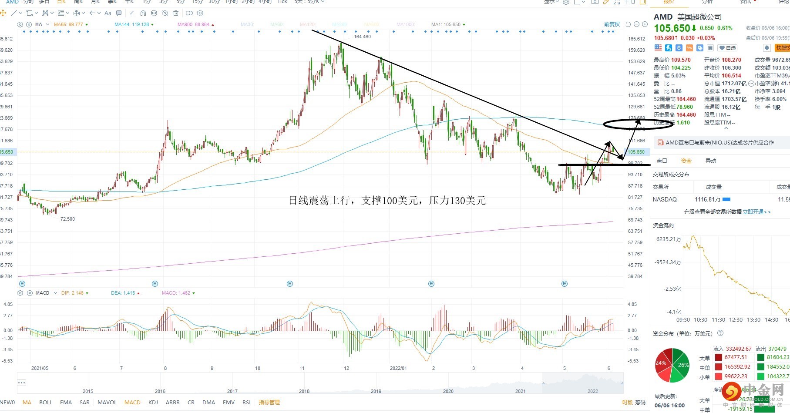Toggle the DMA sub indicator
Screen dimensions: 790x413
[x=209, y=403]
